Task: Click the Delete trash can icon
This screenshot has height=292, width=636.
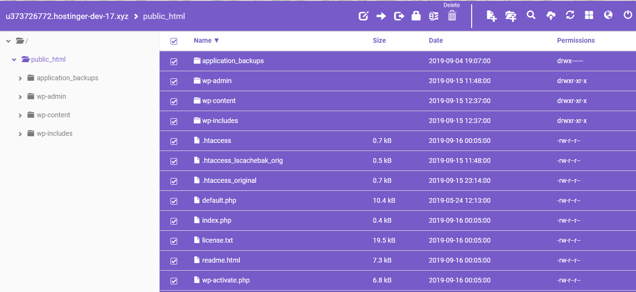Action: [452, 16]
